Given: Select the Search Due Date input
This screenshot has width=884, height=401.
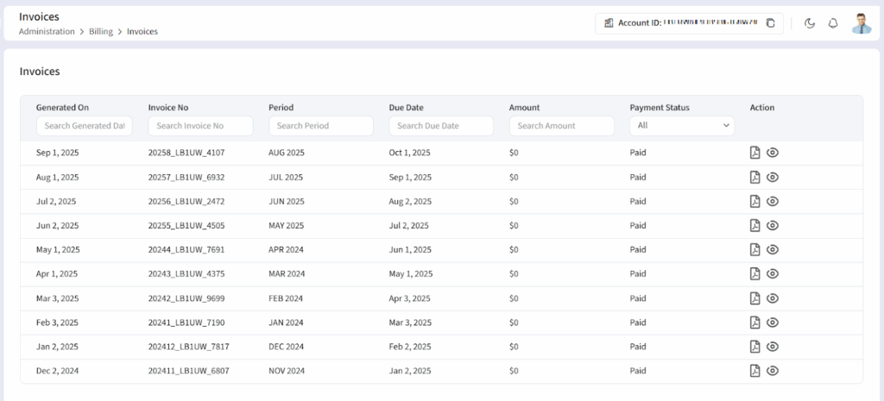Looking at the screenshot, I should click(x=441, y=126).
